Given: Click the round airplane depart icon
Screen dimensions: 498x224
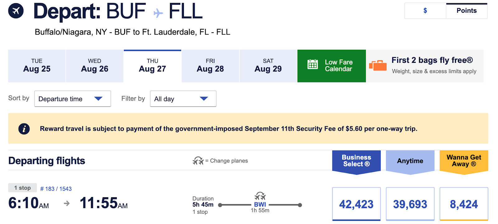Looking at the screenshot, I should 16,11.
